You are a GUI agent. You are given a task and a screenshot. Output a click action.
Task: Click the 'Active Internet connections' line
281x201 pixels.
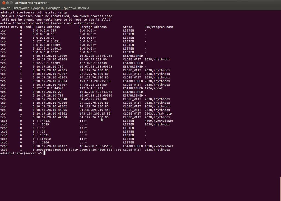(48, 23)
